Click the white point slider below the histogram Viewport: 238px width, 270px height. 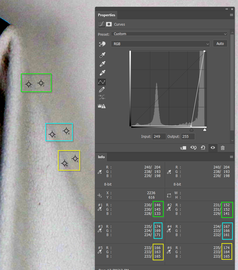point(205,129)
